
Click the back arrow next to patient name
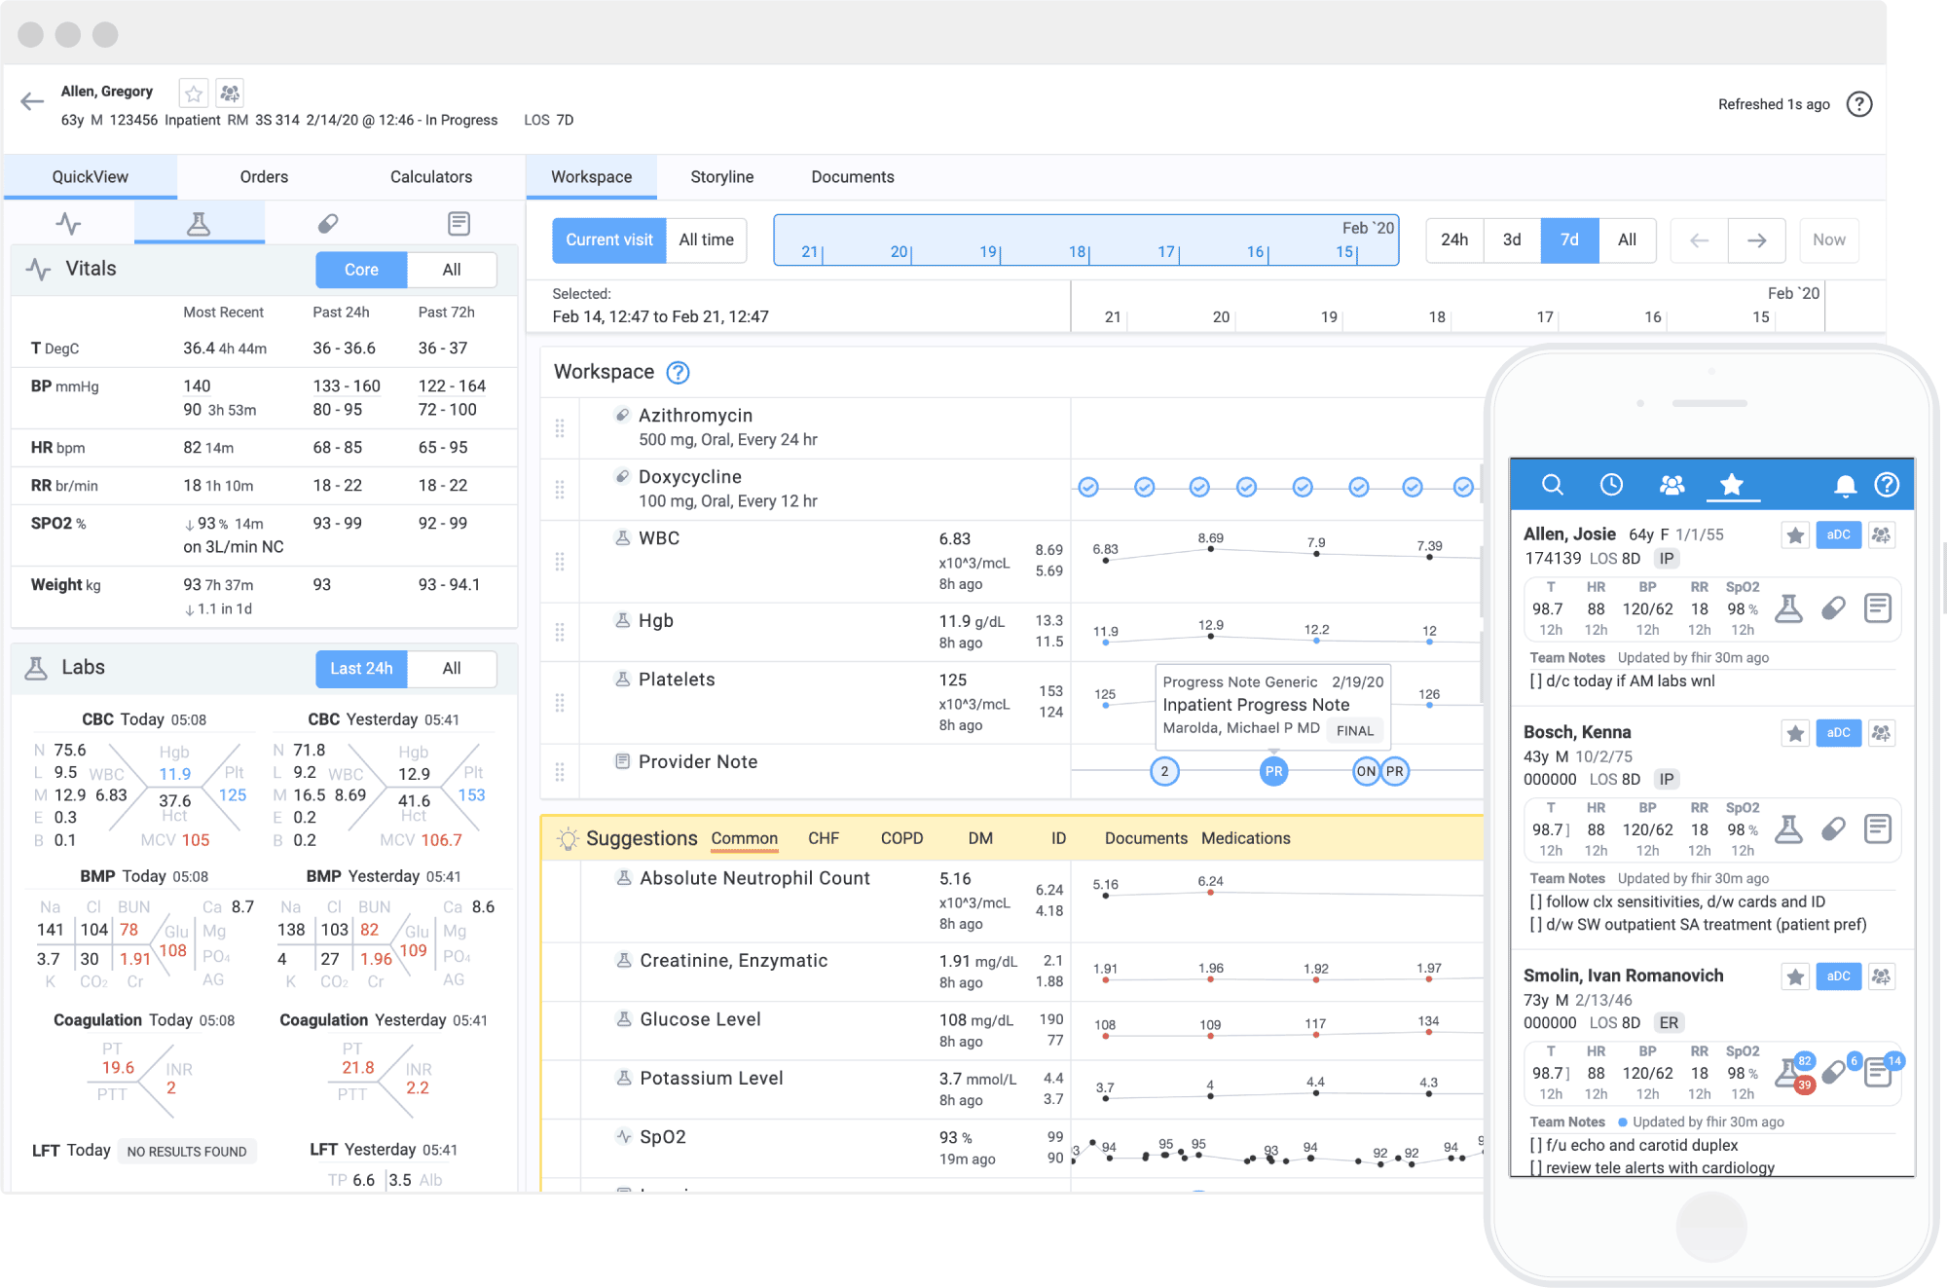click(x=32, y=101)
